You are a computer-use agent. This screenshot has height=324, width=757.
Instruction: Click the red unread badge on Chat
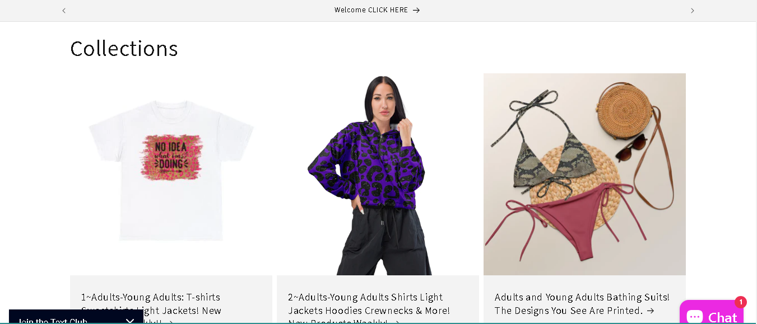[x=741, y=302]
